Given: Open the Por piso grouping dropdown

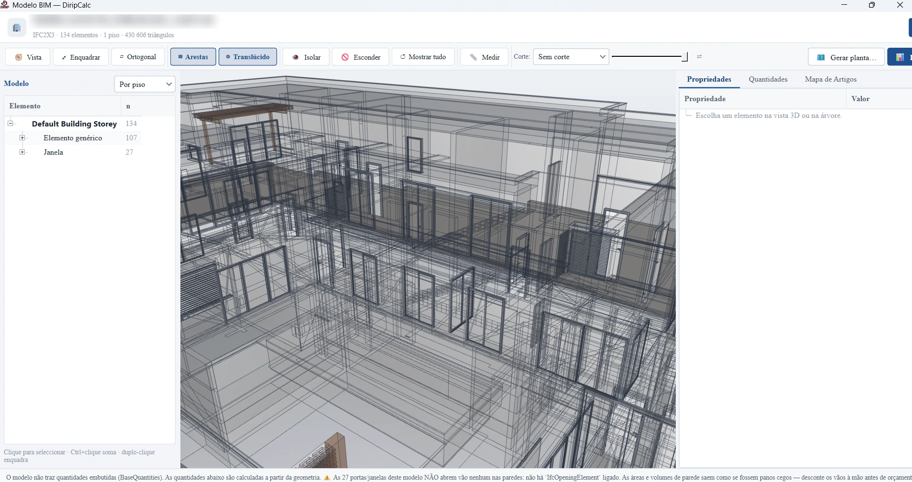Looking at the screenshot, I should [x=145, y=84].
